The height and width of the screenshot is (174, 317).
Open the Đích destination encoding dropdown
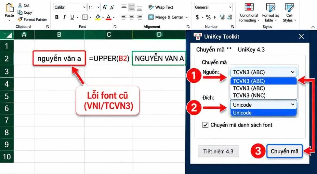coord(263,105)
